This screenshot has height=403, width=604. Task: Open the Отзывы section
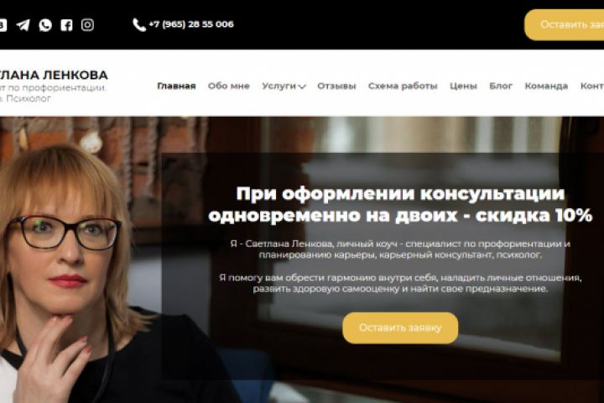tap(336, 86)
